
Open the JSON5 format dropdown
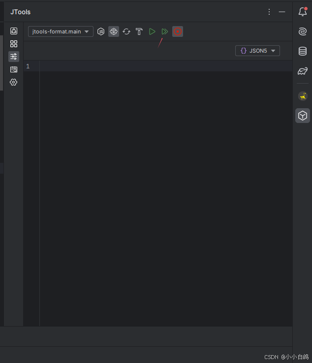point(257,51)
